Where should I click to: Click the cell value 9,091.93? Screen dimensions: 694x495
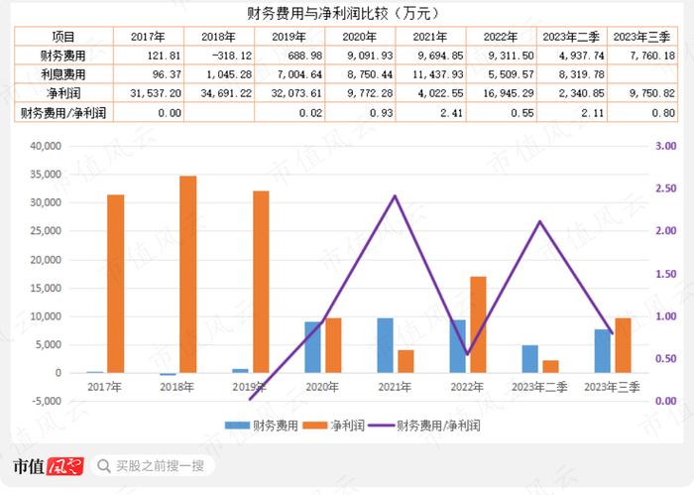click(370, 56)
